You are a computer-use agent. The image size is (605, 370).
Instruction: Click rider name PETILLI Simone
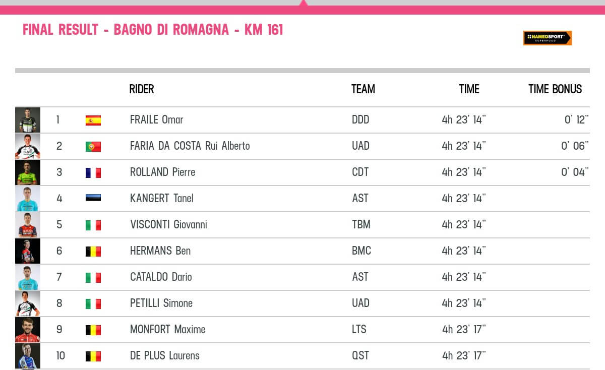click(x=161, y=303)
